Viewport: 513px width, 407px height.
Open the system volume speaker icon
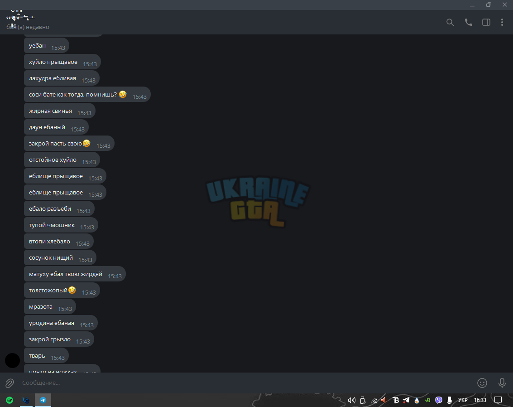click(352, 400)
